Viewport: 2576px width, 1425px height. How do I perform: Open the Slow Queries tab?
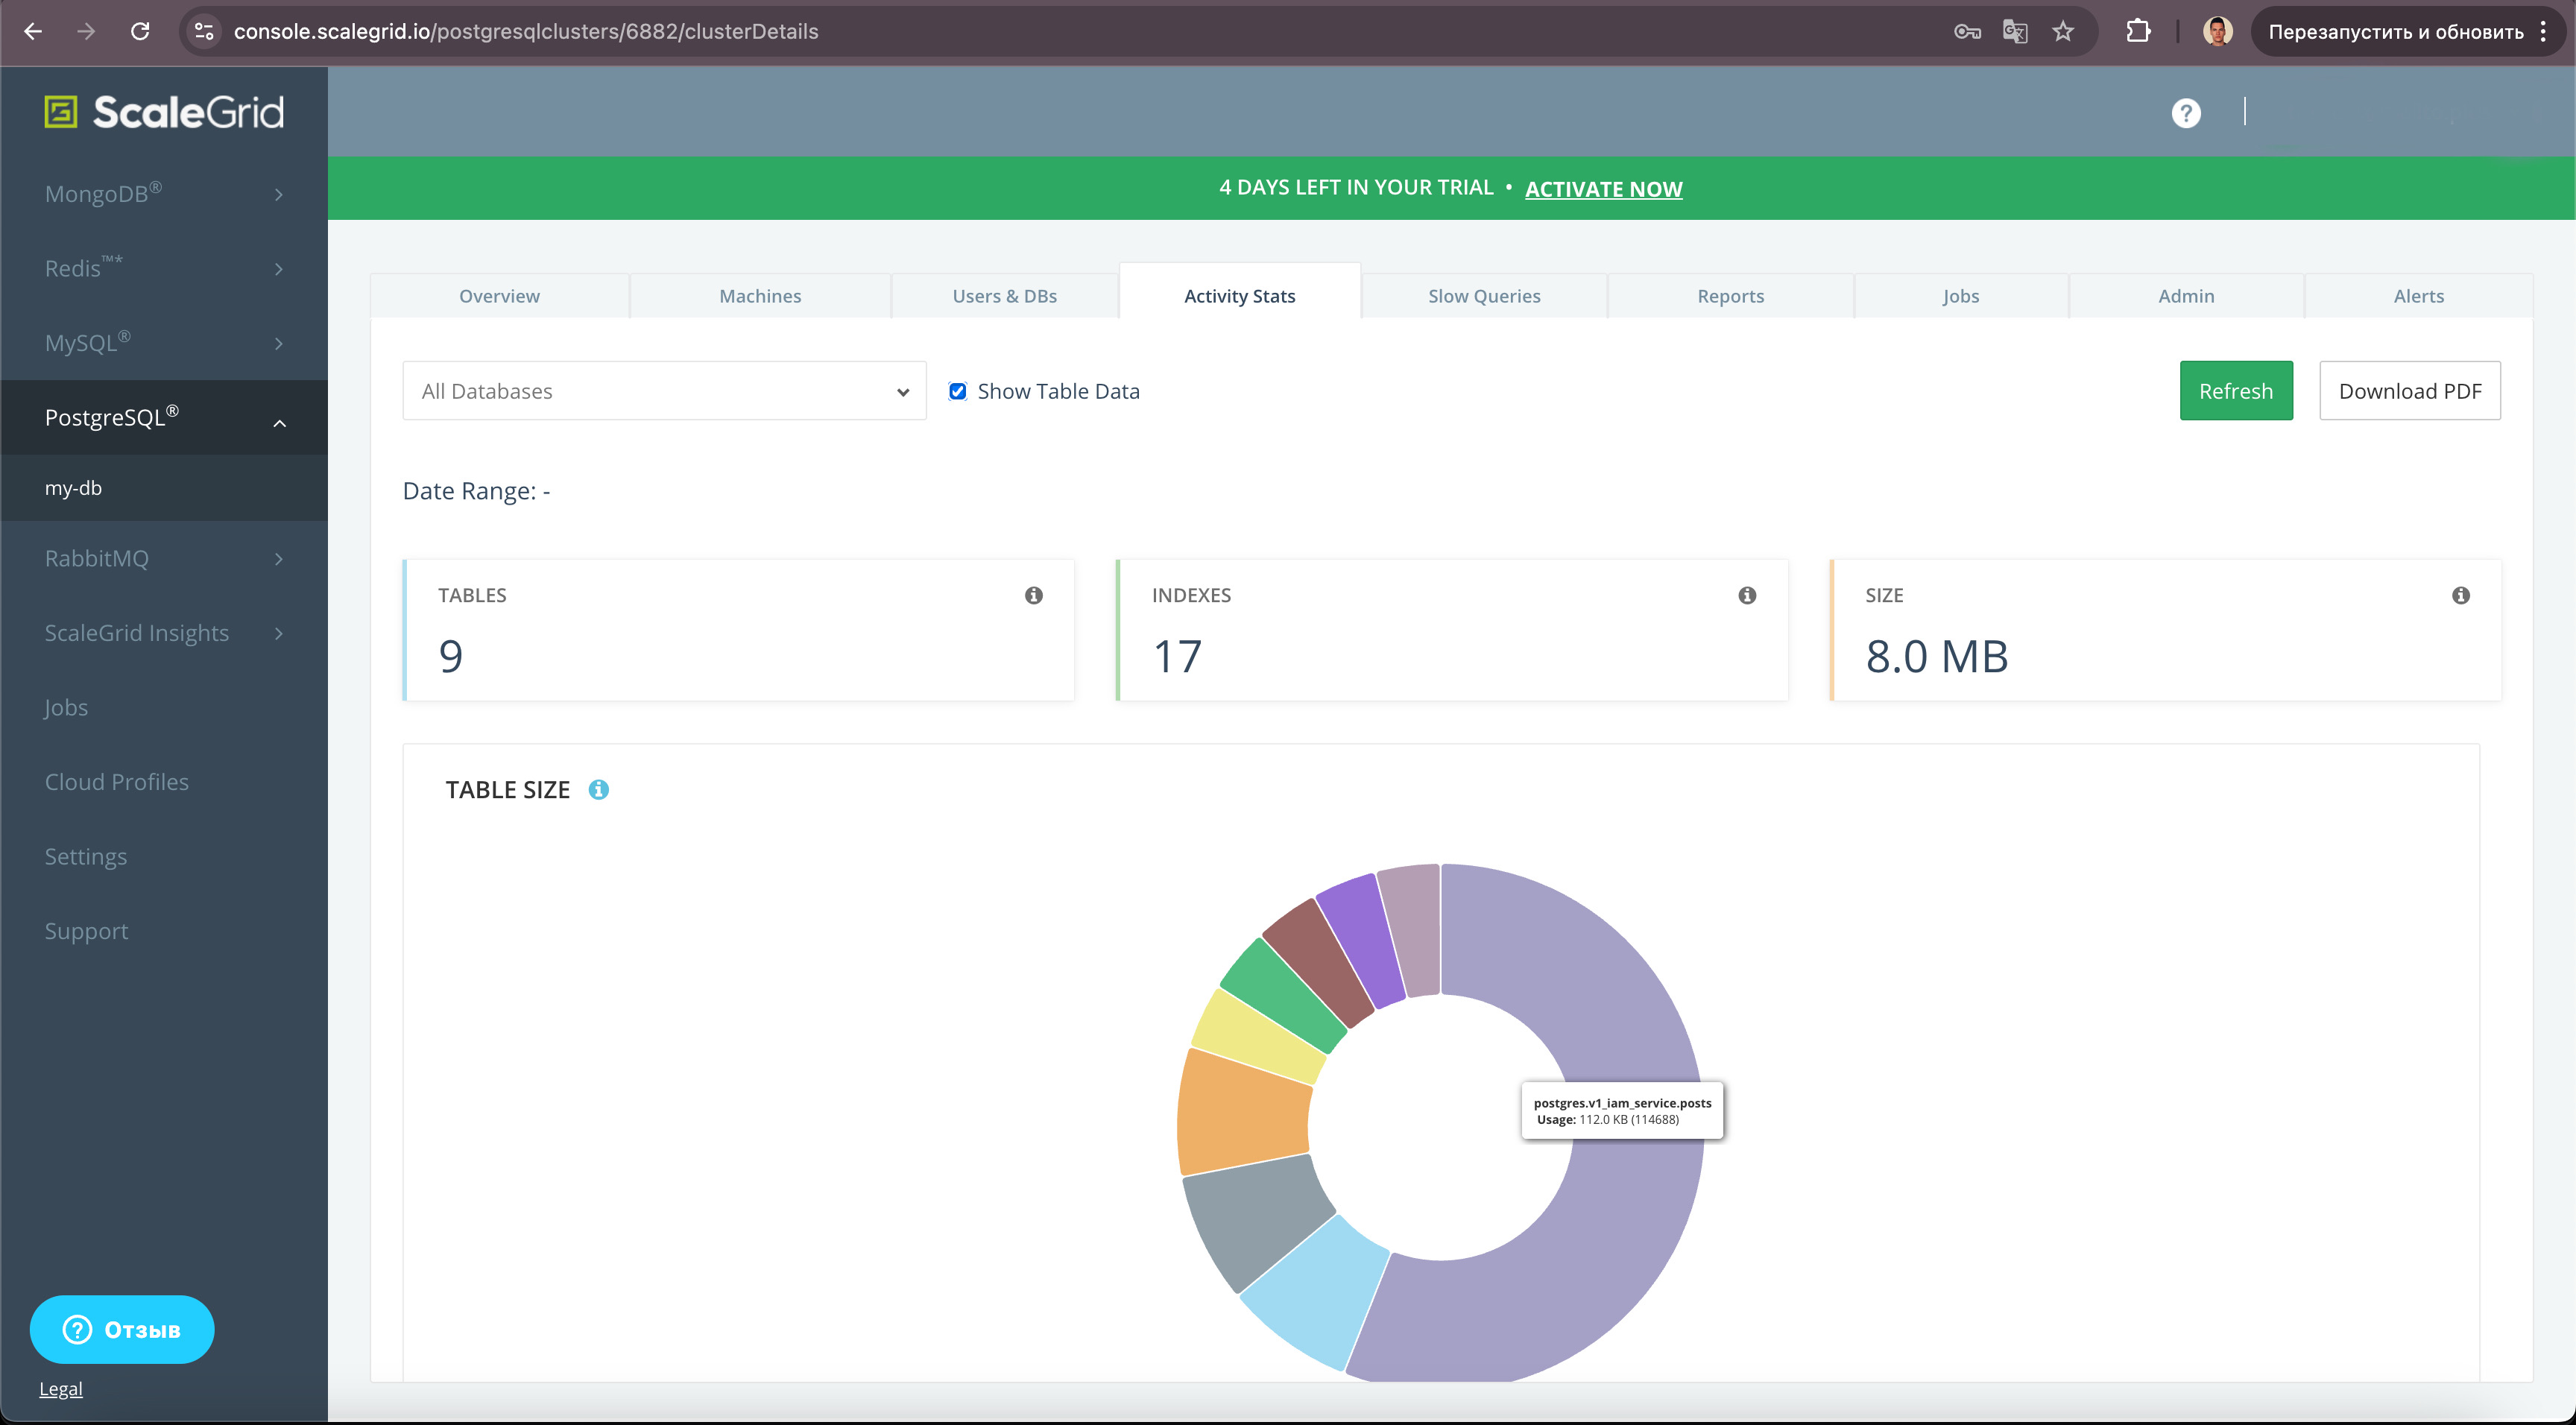[x=1484, y=296]
